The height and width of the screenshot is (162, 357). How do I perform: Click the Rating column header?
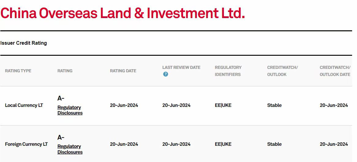(65, 71)
